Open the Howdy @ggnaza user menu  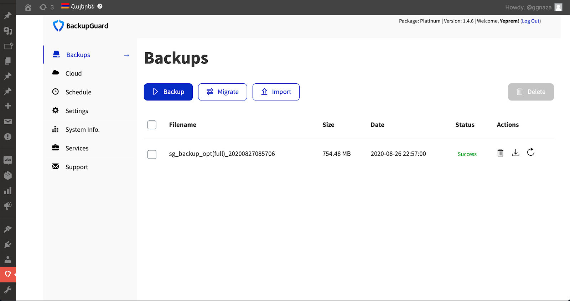[x=533, y=7]
